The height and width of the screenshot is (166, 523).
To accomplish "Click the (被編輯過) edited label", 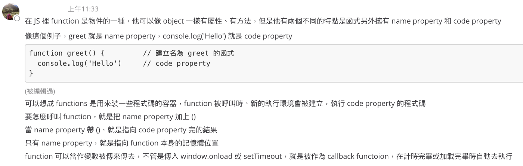I will [x=40, y=91].
